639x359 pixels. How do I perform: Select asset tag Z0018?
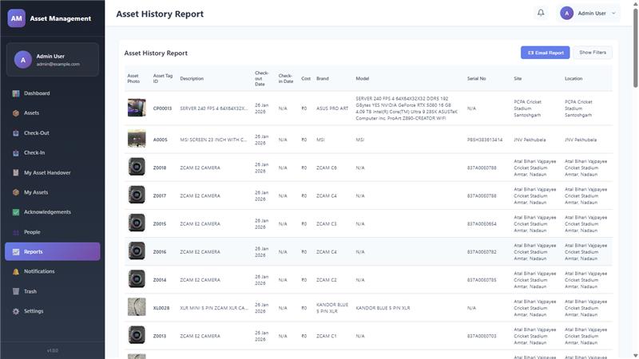(x=159, y=168)
